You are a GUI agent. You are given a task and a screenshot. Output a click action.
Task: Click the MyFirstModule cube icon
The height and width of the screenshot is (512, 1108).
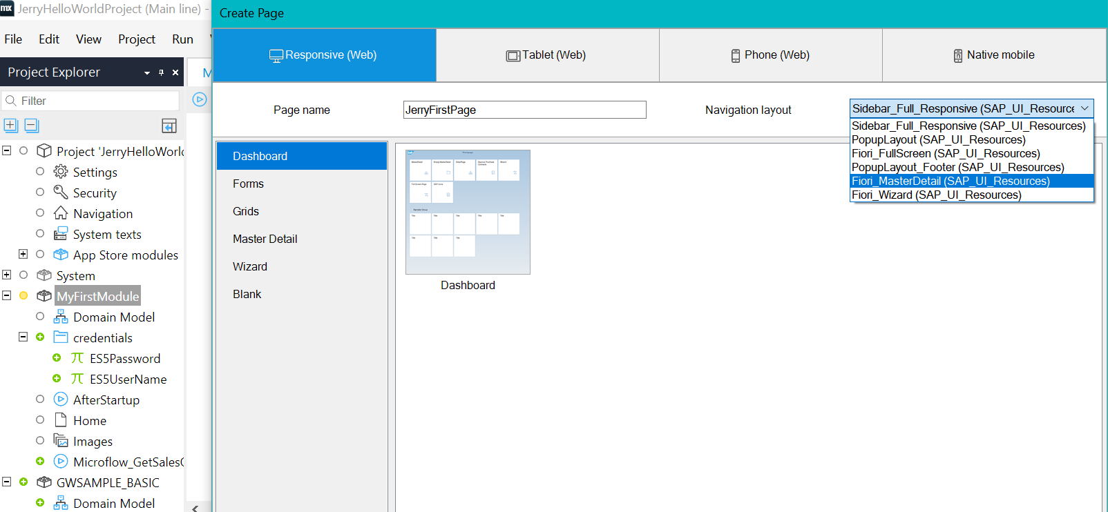pos(44,296)
